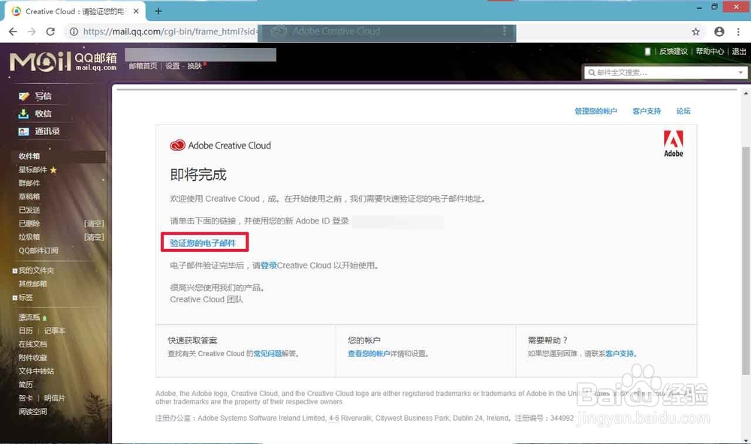This screenshot has width=751, height=444.
Task: Open 附件收藏 item
Action: [x=32, y=358]
